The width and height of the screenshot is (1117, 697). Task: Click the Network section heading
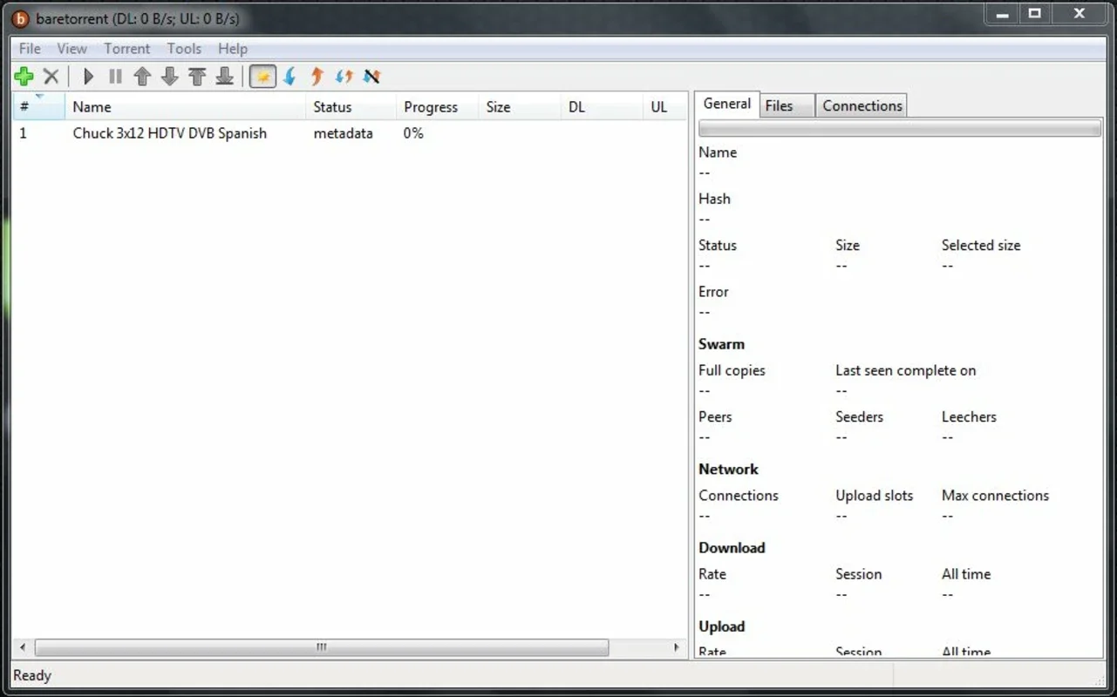(728, 469)
